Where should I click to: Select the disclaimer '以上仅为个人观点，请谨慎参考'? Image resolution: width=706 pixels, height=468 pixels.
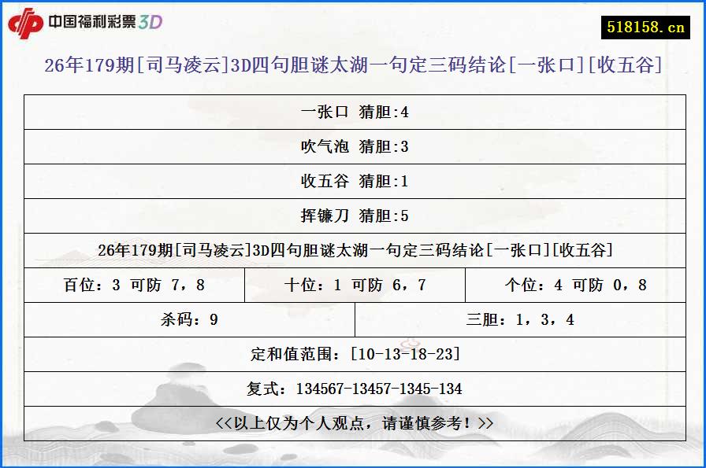point(355,423)
